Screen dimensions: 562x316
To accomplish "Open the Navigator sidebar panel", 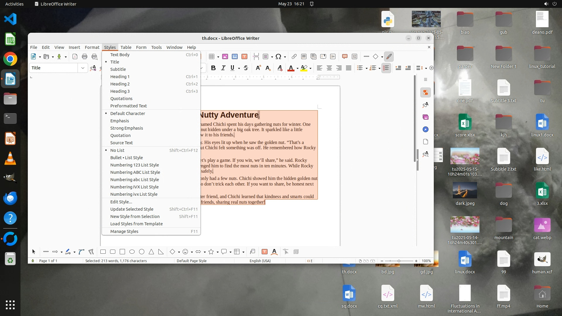I will click(426, 129).
